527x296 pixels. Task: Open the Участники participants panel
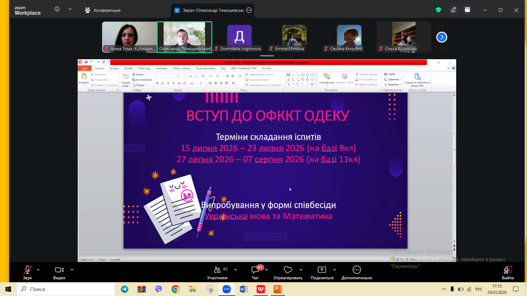(x=217, y=270)
